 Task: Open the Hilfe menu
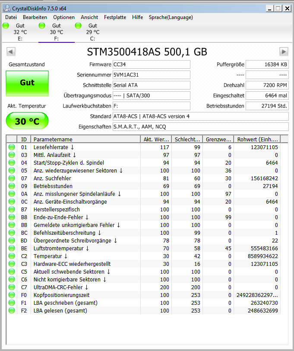coord(137,17)
